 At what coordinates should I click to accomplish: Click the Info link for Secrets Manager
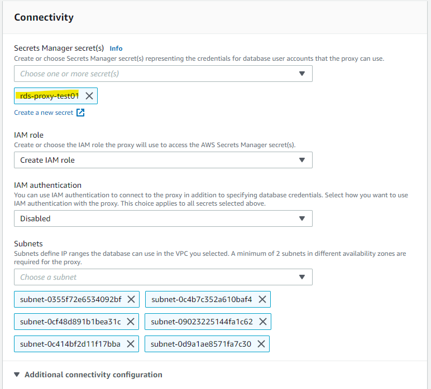click(116, 48)
